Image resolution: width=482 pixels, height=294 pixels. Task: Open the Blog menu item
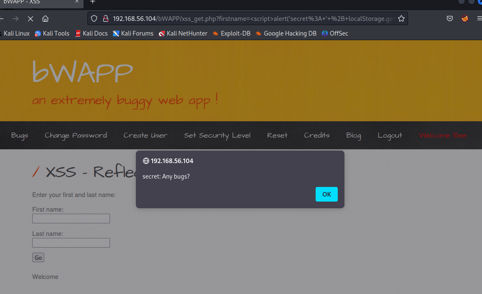point(354,135)
